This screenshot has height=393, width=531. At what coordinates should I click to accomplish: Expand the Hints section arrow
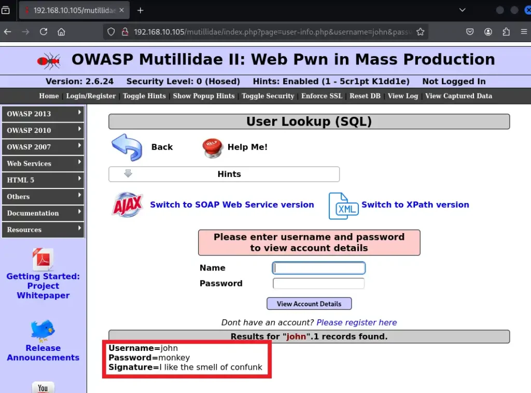coord(128,173)
